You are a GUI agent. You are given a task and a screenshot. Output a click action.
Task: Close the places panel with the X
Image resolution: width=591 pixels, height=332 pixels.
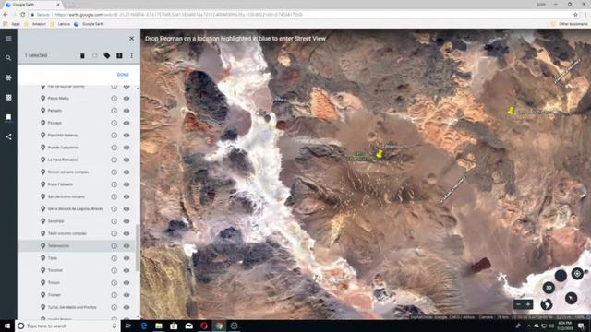tap(131, 39)
